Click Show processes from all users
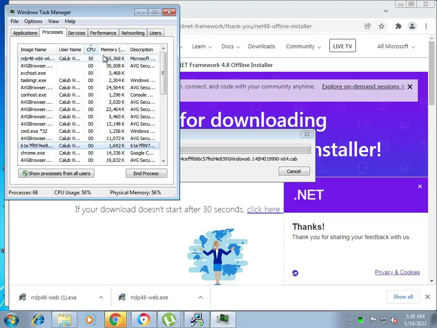The height and width of the screenshot is (328, 437). 56,173
